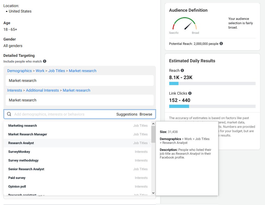This screenshot has height=205, width=265.
Task: Choose Senior Research Analyst suggestion
Action: 77,169
